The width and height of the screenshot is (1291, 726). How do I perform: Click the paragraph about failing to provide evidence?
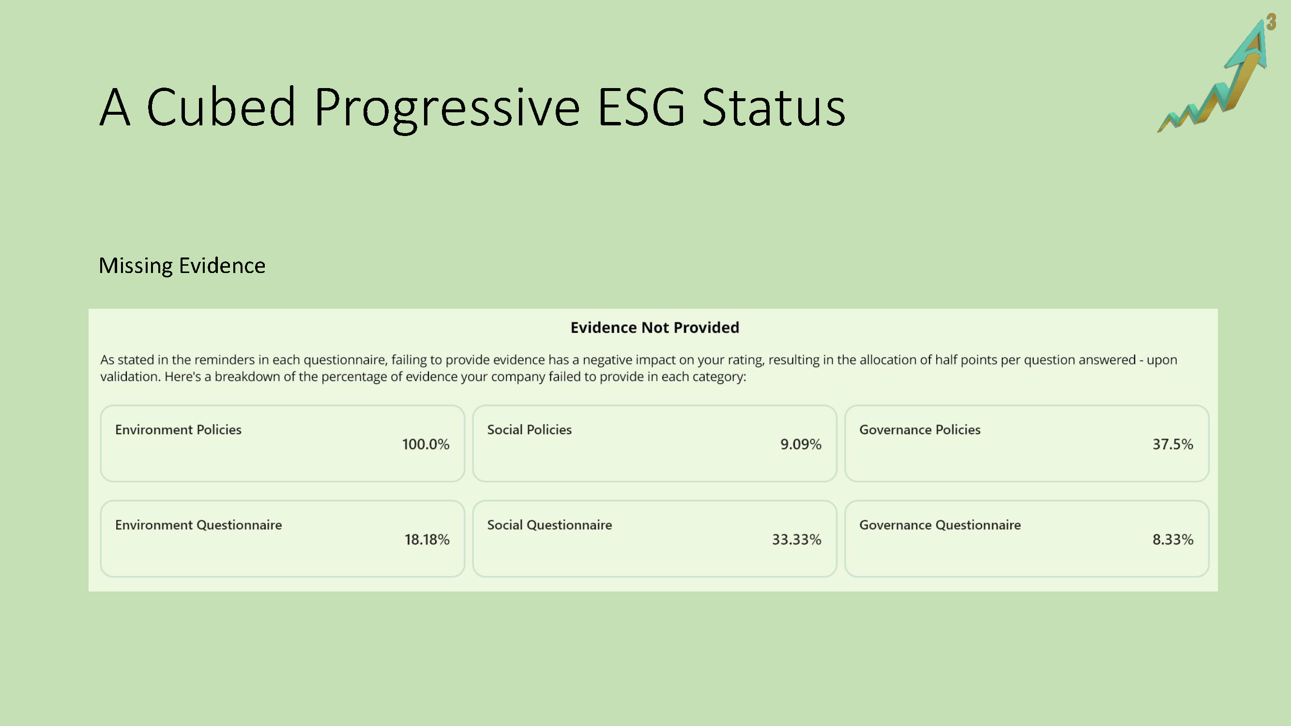638,368
